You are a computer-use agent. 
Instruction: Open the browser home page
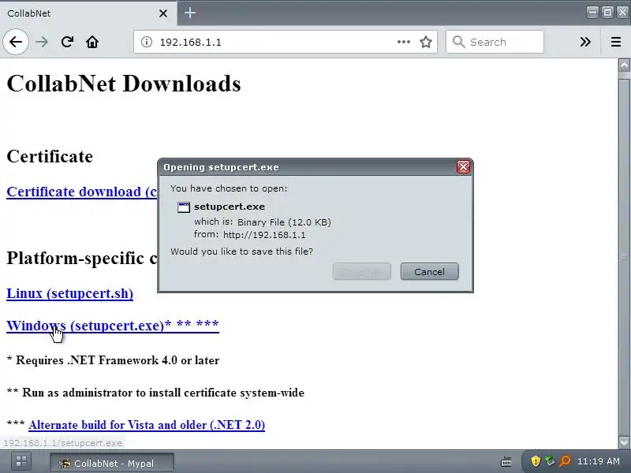(x=92, y=42)
